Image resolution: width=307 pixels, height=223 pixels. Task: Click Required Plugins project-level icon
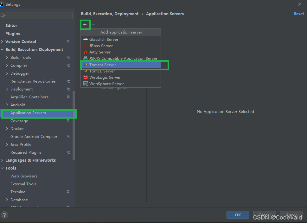click(x=68, y=152)
